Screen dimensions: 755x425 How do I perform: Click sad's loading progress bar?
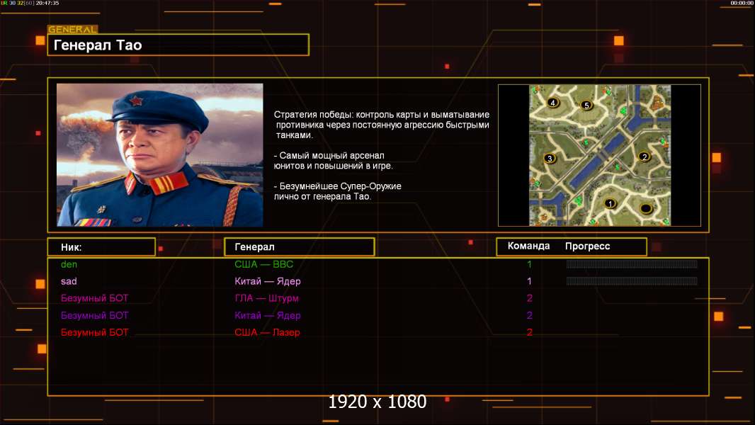(x=632, y=281)
